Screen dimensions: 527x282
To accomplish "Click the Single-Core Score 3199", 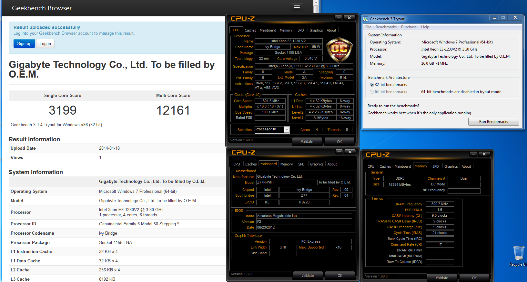I will (63, 110).
